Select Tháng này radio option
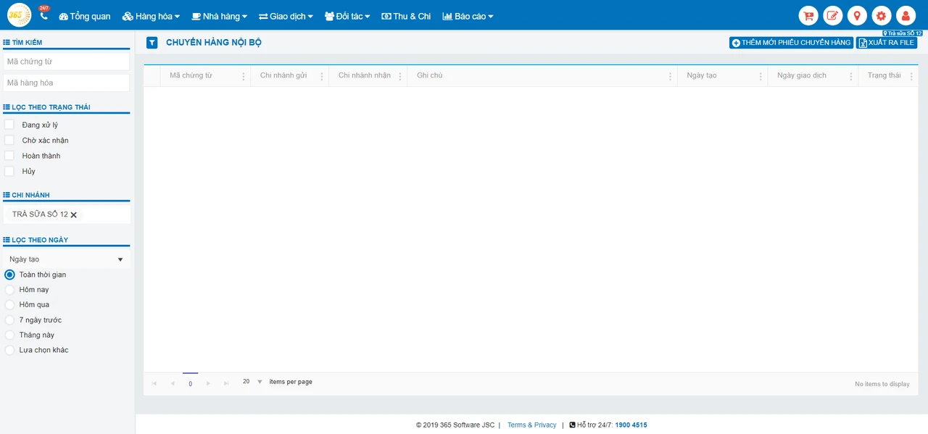The image size is (928, 434). tap(9, 335)
